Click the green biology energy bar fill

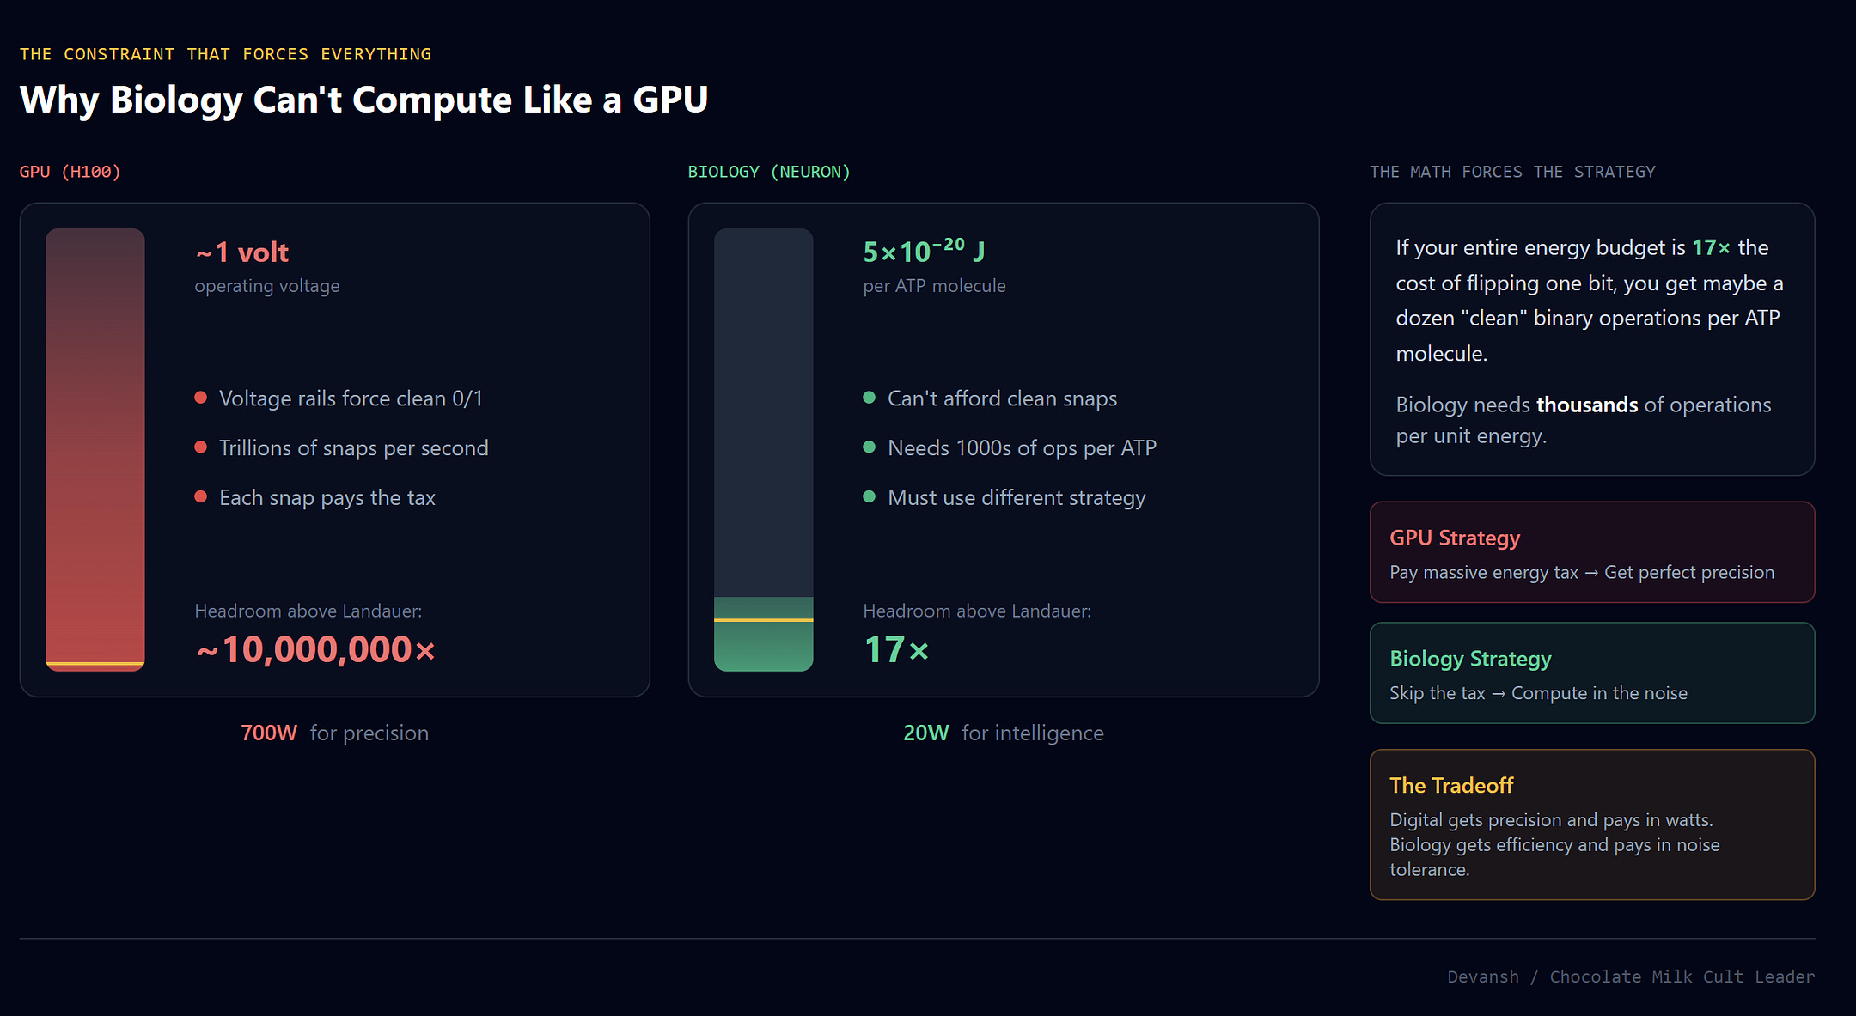763,646
